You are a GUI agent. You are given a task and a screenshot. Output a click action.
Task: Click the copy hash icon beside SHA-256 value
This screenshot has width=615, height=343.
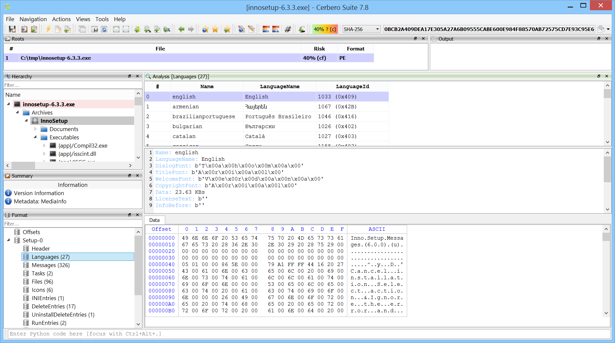[x=601, y=29]
